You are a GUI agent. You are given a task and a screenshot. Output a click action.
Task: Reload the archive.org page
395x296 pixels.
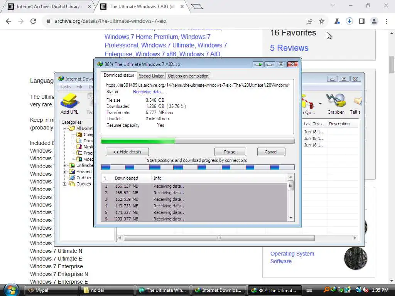pos(33,21)
